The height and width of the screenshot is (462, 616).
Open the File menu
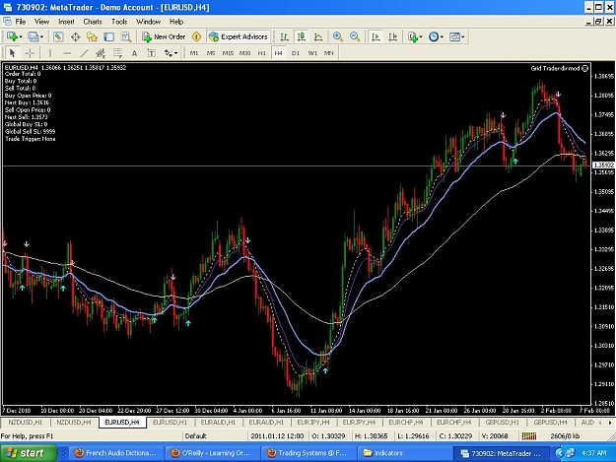point(21,22)
